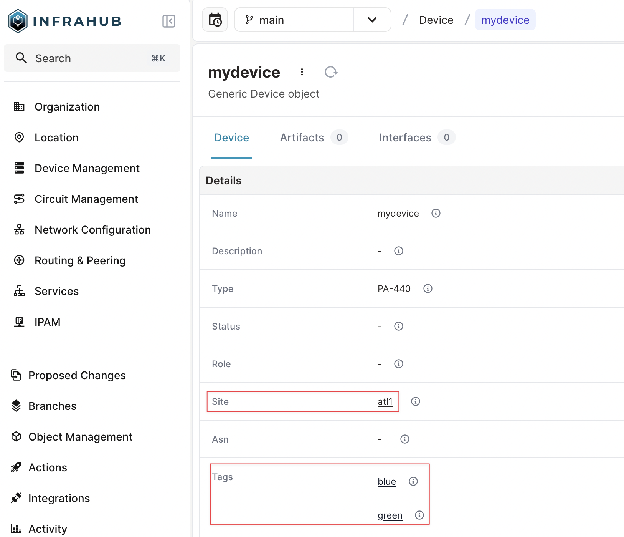
Task: Open the Network Configuration menu
Action: [x=92, y=230]
